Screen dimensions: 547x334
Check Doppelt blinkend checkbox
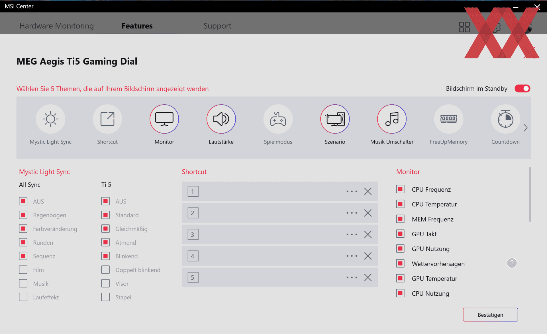(x=105, y=270)
